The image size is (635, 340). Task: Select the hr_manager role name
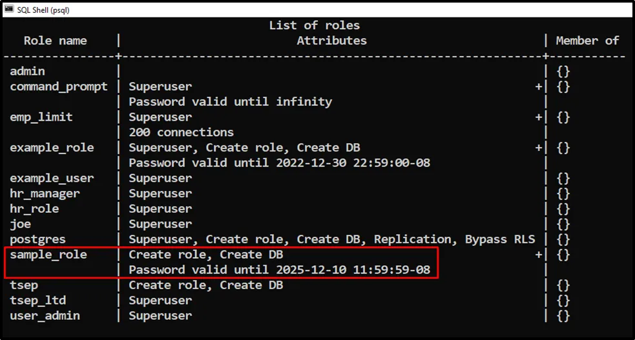pos(45,194)
